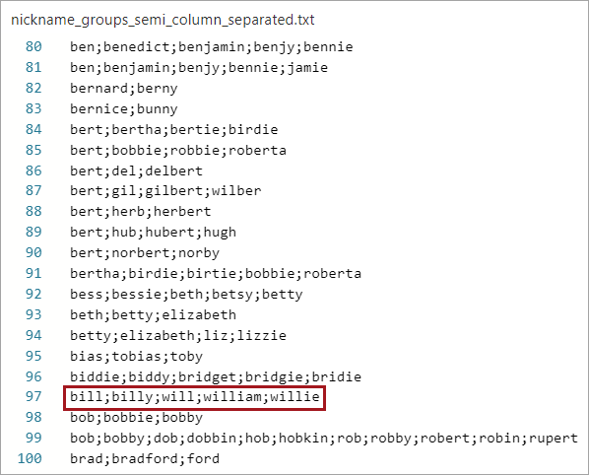589x475 pixels.
Task: Click the bob;bobbie;bobby line
Action: pos(136,418)
